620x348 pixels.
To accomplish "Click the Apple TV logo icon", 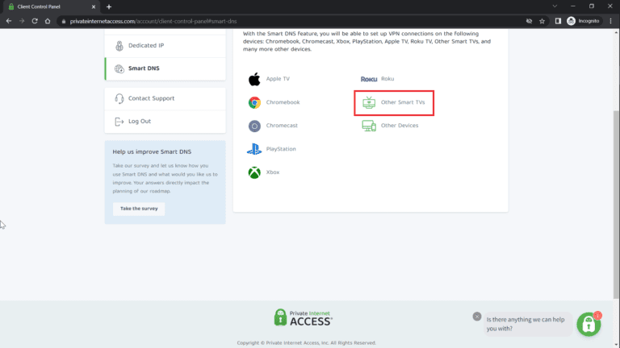I will 253,79.
